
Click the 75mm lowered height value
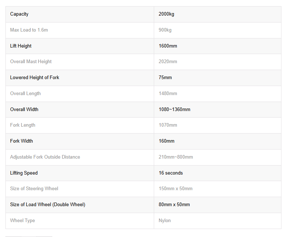click(x=165, y=78)
